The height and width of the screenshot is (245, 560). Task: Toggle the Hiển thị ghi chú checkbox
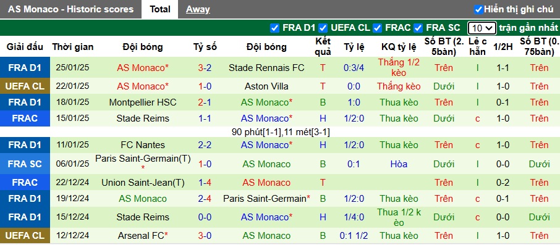click(x=478, y=10)
